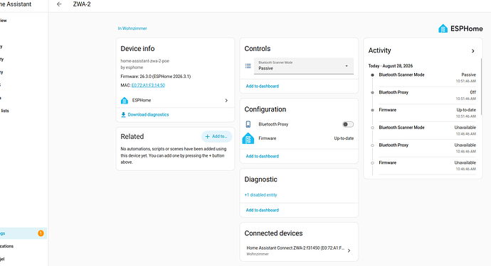This screenshot has height=266, width=491.
Task: Click the home-assistant-zwa-2-poe device name
Action: [144, 61]
